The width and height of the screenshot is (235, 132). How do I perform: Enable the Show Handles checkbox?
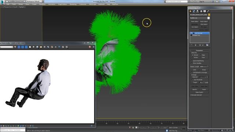pyautogui.click(x=192, y=63)
